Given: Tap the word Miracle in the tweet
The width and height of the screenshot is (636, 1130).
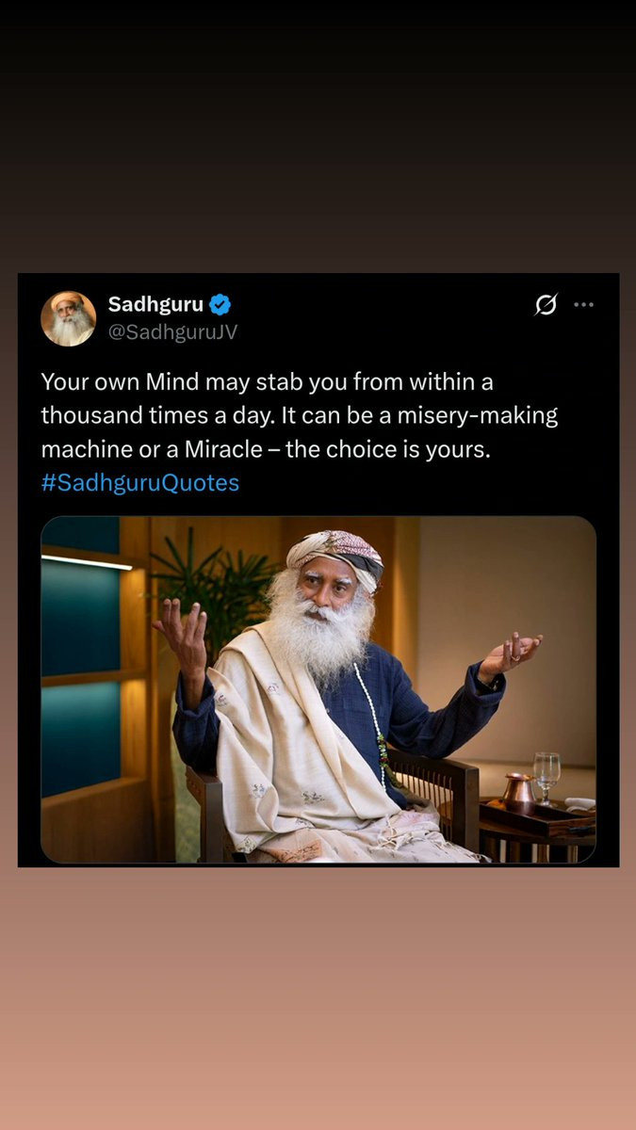Looking at the screenshot, I should click(223, 449).
